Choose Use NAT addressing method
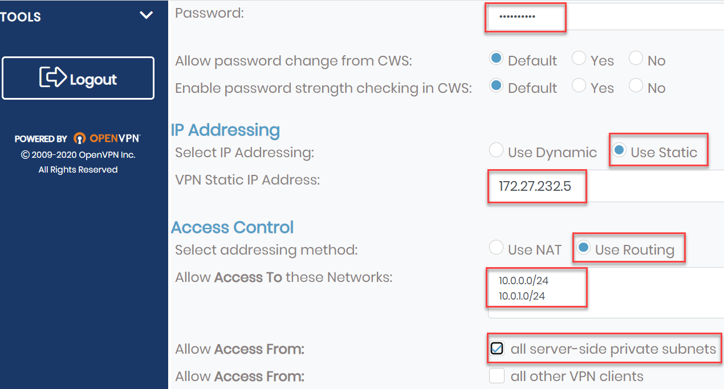 pos(496,248)
